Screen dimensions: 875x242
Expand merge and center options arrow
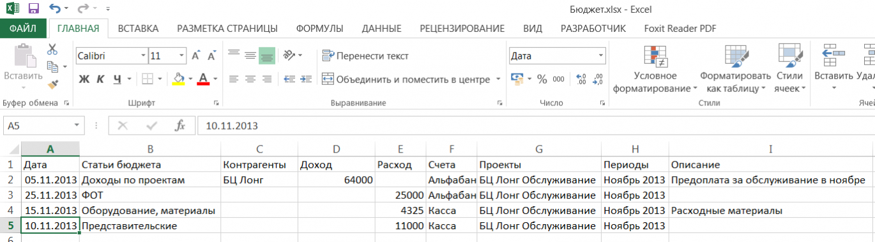pos(498,79)
